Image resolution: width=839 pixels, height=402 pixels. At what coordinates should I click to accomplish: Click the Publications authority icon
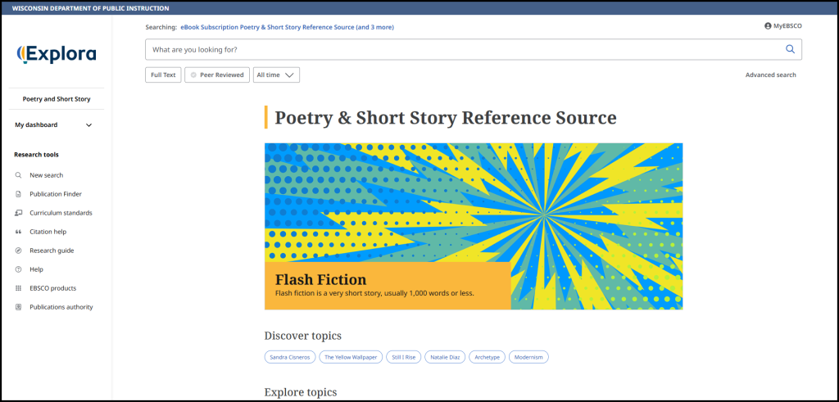pos(18,307)
